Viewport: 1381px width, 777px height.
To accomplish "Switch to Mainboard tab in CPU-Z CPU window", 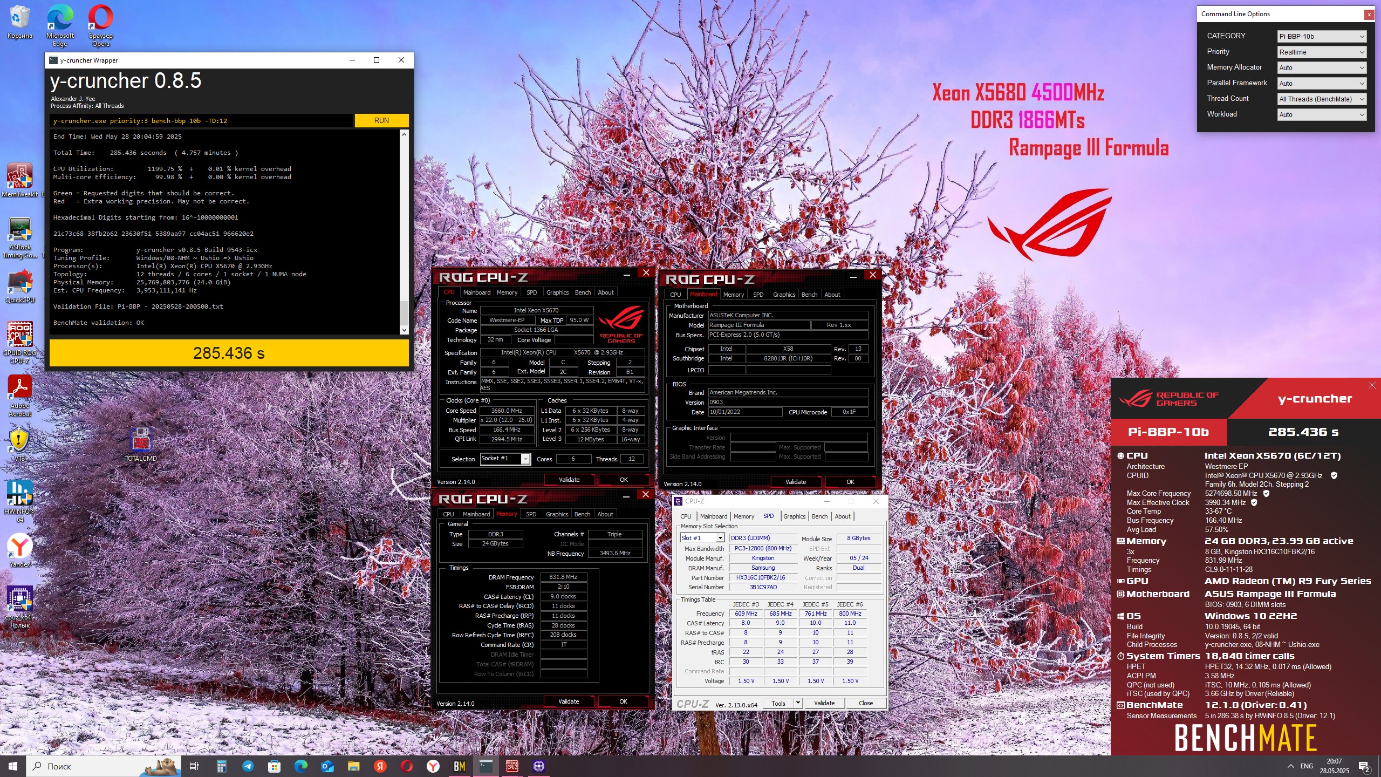I will click(x=477, y=292).
